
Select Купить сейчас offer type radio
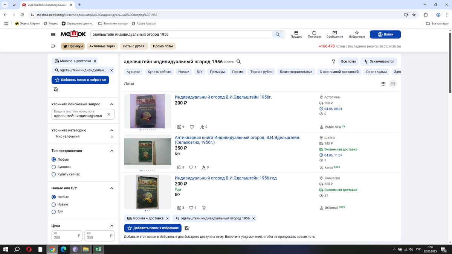tap(53, 174)
